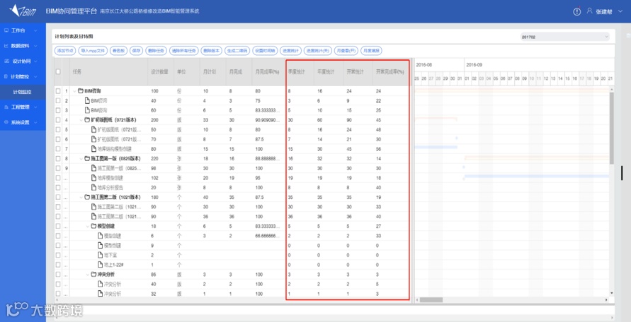
Task: Check the box for row 4 扩初版图纸
Action: tap(58, 120)
